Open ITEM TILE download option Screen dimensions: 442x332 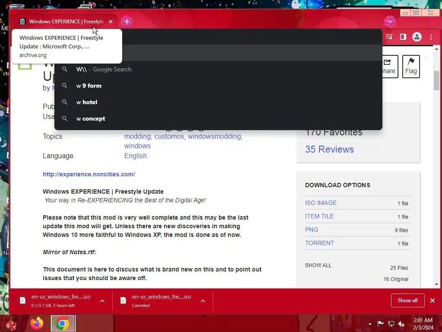319,216
